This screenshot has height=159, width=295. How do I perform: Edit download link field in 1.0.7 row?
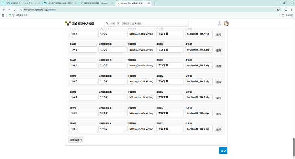[x=141, y=34]
